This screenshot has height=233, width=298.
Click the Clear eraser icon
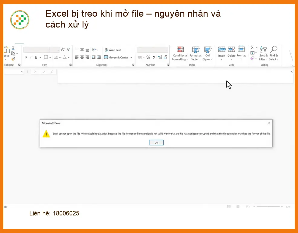coord(252,58)
